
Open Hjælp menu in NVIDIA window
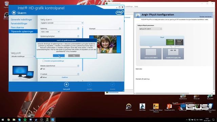[136, 6]
